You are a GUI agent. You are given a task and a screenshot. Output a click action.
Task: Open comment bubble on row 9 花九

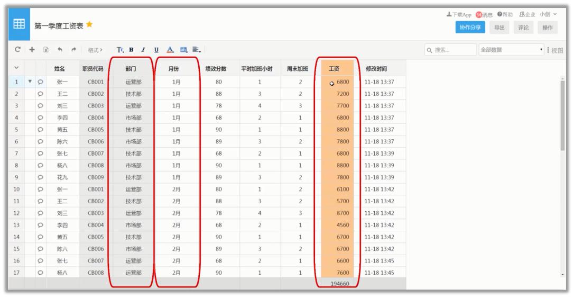[x=40, y=177]
